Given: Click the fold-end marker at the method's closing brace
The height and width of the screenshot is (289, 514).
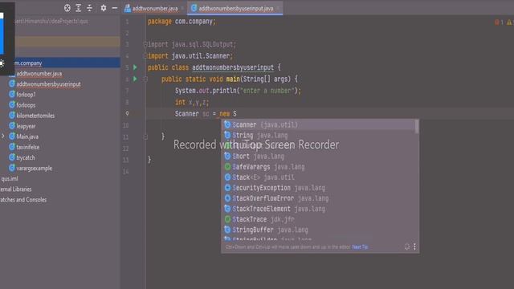Looking at the screenshot, I should point(145,137).
